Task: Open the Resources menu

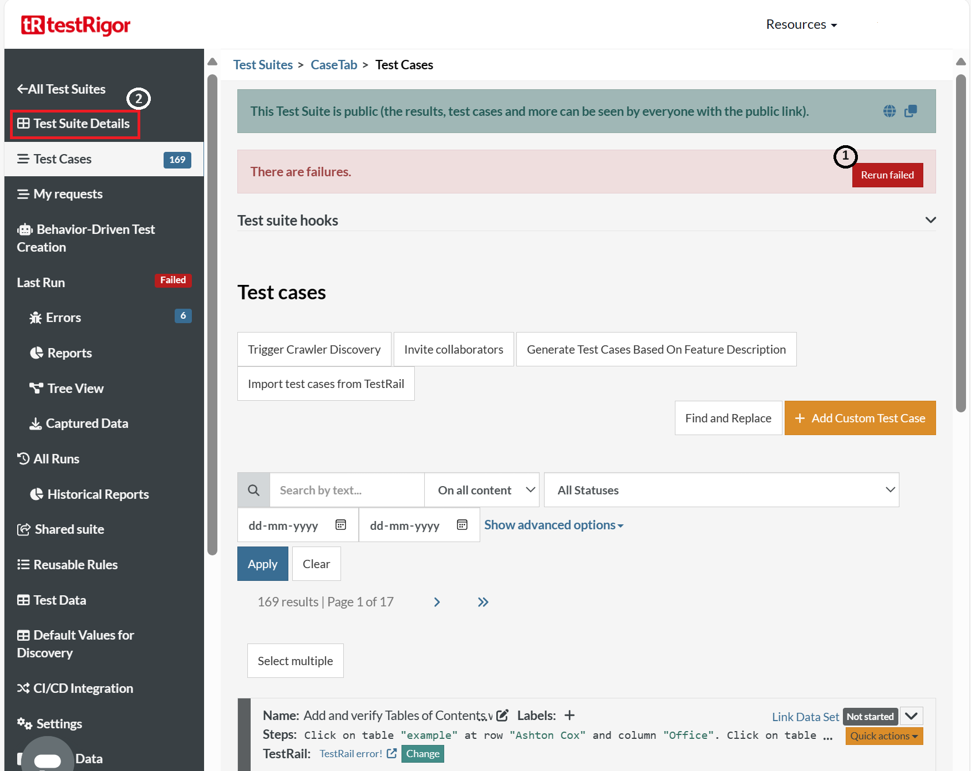Action: (801, 24)
